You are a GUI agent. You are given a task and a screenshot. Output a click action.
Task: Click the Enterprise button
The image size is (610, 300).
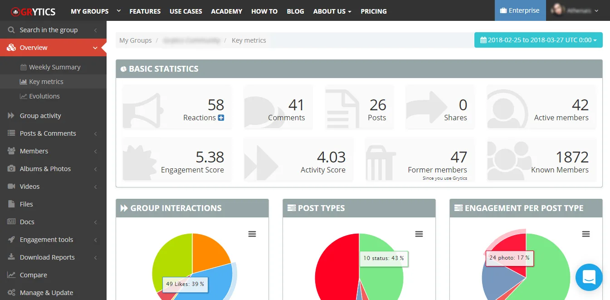click(x=520, y=10)
